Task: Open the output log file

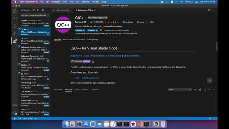Action: (205, 90)
